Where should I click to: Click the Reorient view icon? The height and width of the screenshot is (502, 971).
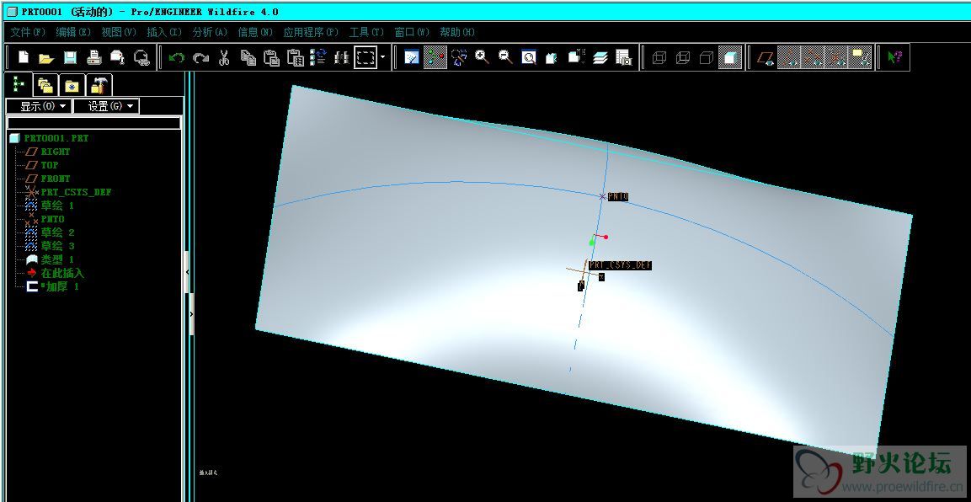coord(552,57)
